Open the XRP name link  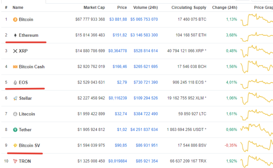(x=23, y=51)
